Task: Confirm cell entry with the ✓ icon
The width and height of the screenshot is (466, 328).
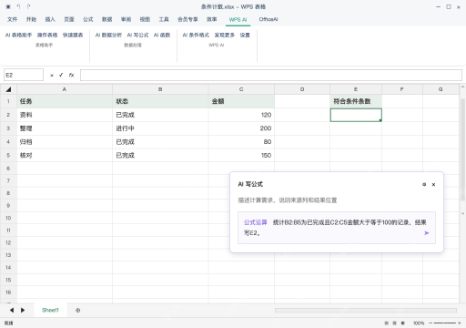Action: (61, 75)
